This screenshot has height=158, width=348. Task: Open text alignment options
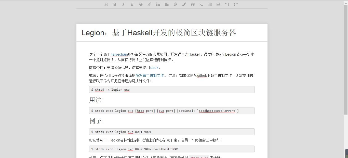[167, 4]
